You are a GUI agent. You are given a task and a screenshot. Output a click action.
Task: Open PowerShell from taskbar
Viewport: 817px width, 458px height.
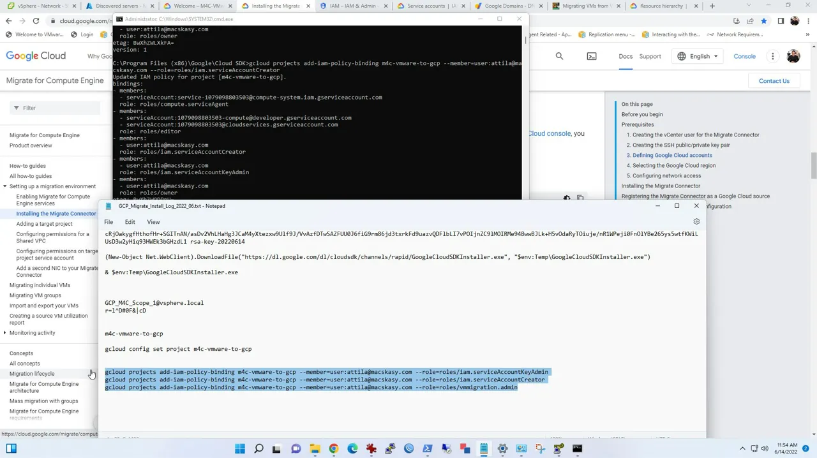click(427, 448)
